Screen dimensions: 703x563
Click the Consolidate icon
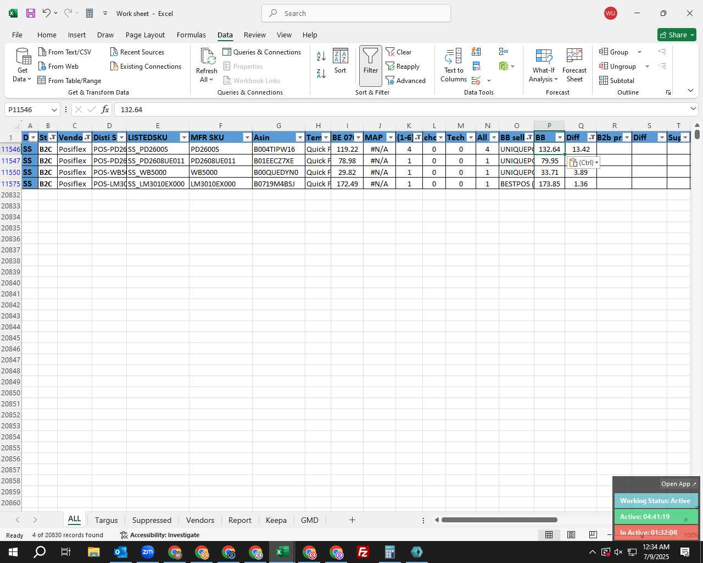(504, 52)
